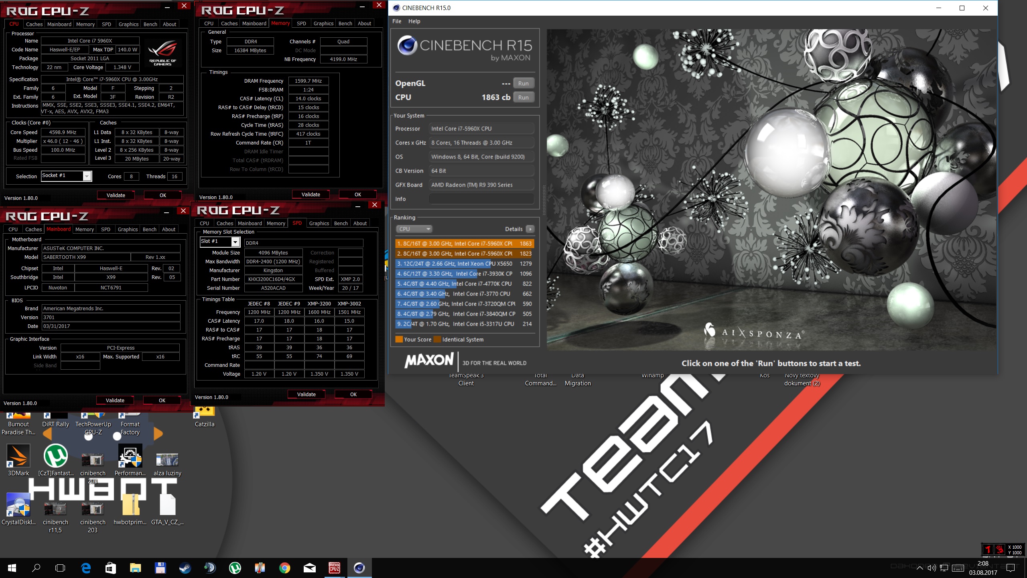This screenshot has height=578, width=1027.
Task: Open the Slot #1 memory slot dropdown
Action: click(x=235, y=242)
